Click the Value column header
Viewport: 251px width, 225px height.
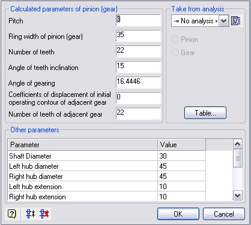[x=181, y=145]
